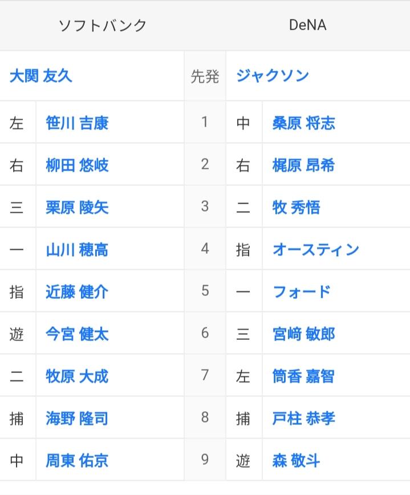This screenshot has height=495, width=410.
Task: Open オースティン player page
Action: point(316,250)
